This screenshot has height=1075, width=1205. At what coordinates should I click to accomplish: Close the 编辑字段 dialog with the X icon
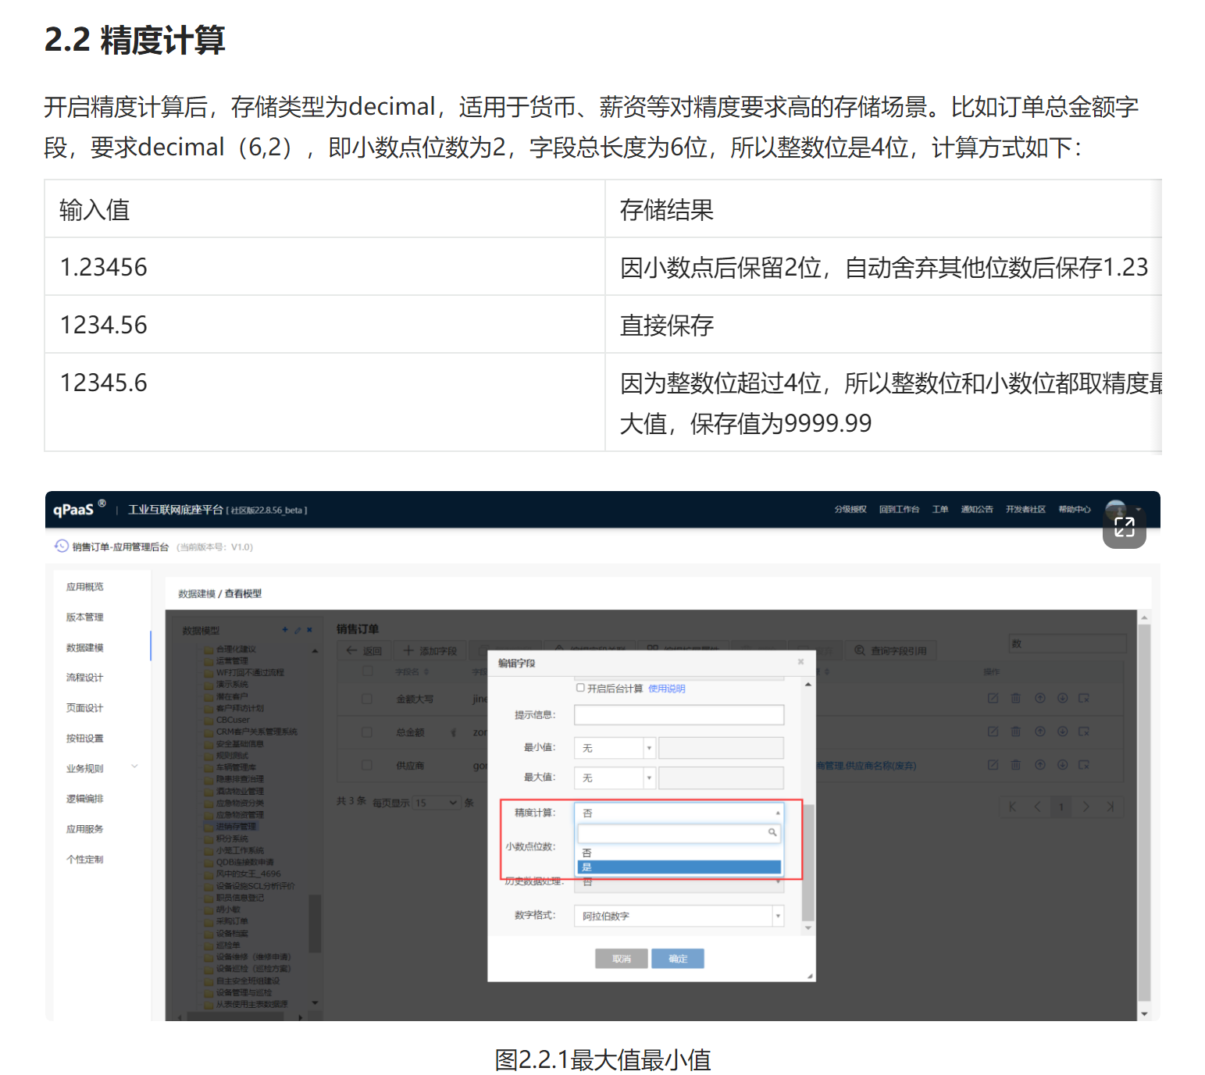pos(800,662)
